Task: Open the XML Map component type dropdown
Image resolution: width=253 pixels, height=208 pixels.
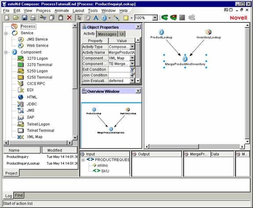Action: click(x=132, y=58)
